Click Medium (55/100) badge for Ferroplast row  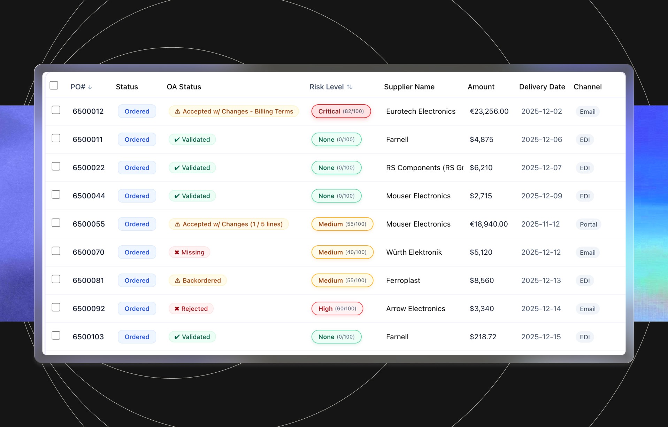point(342,280)
